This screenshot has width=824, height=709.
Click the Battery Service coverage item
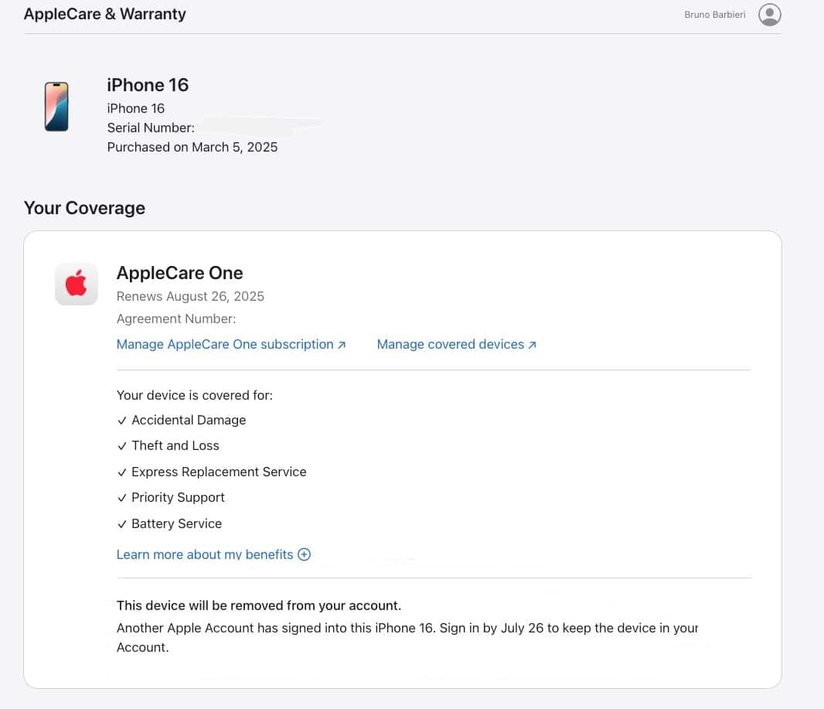[169, 523]
